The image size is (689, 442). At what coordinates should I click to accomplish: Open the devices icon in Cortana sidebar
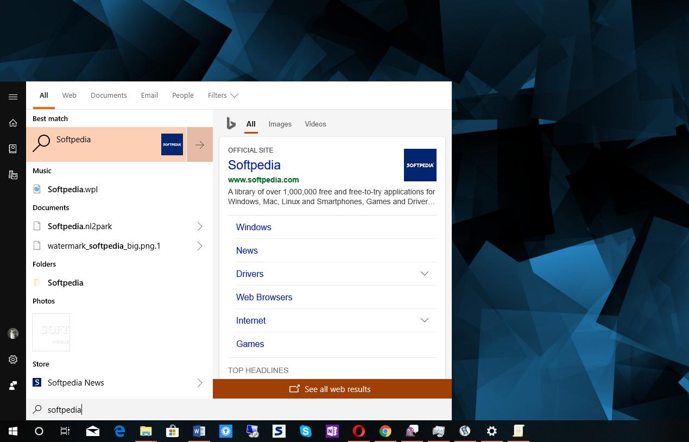coord(13,175)
